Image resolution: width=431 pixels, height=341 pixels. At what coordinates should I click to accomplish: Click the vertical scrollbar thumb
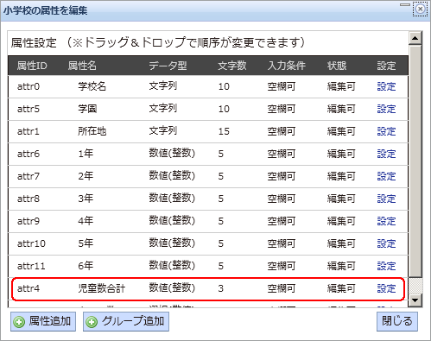415,161
